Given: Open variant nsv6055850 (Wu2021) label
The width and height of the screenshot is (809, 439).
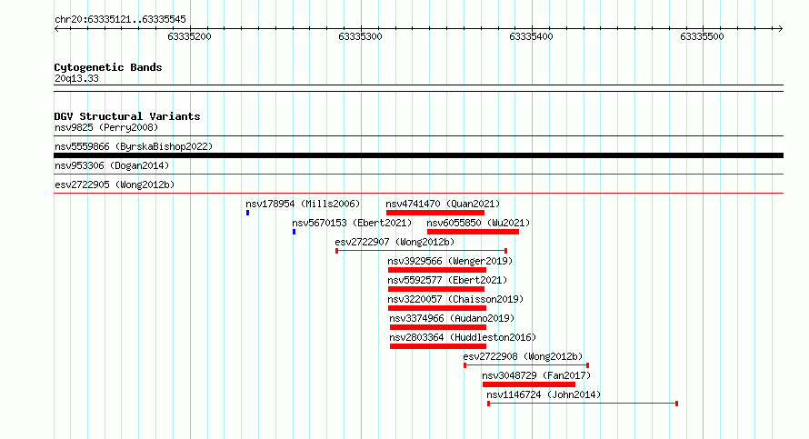Looking at the screenshot, I should click(478, 223).
